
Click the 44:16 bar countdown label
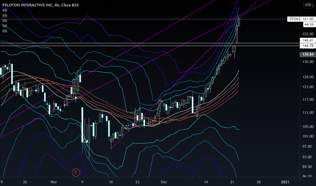(x=309, y=25)
